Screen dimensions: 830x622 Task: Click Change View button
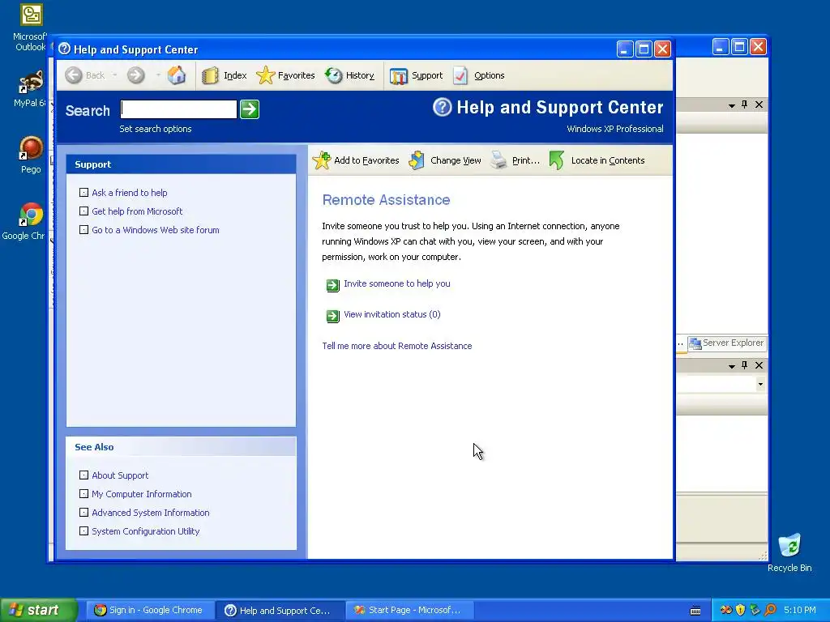(445, 160)
